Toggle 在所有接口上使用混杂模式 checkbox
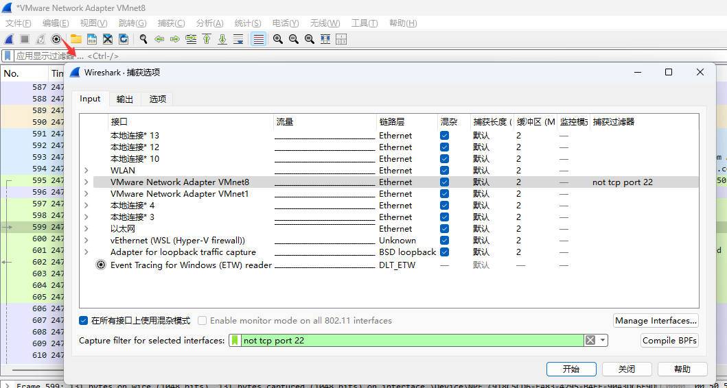Image resolution: width=727 pixels, height=388 pixels. pyautogui.click(x=84, y=320)
